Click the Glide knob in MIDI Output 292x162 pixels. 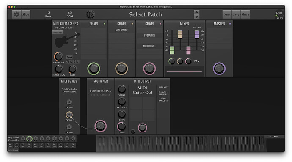pyautogui.click(x=121, y=126)
